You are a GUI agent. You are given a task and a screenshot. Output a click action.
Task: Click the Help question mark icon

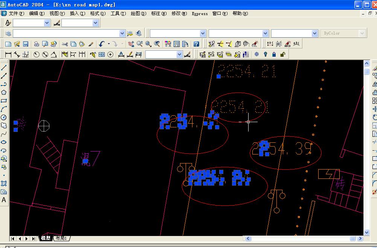[x=196, y=44]
